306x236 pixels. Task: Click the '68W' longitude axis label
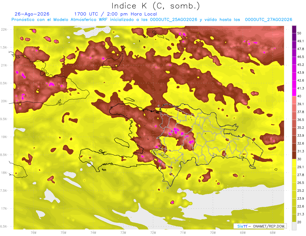tap(273, 233)
